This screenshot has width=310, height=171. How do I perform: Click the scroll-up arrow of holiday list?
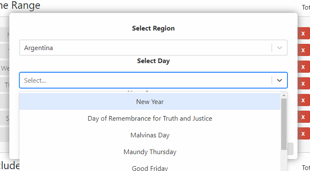tap(284, 95)
